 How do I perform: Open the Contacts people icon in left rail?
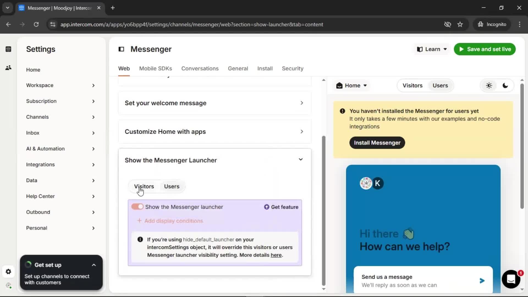tap(8, 68)
